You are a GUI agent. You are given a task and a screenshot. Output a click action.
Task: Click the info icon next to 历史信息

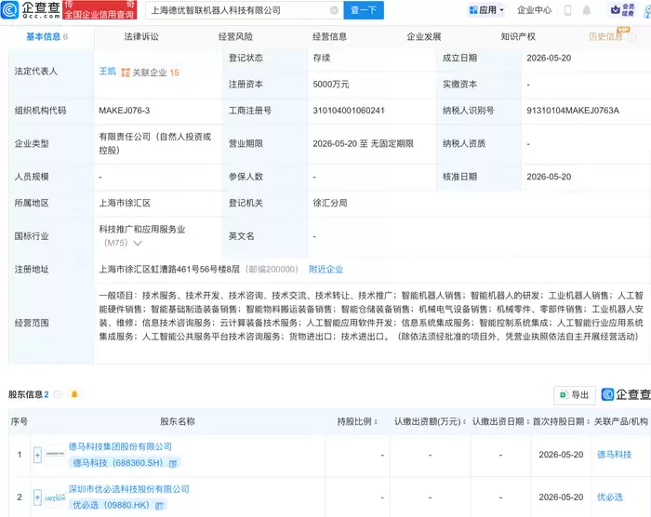tap(631, 37)
